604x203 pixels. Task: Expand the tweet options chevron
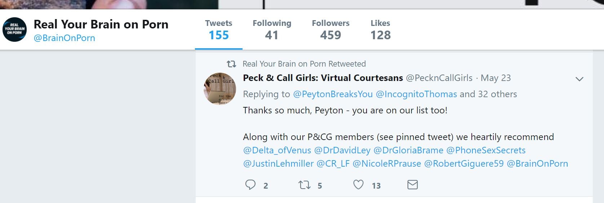pyautogui.click(x=579, y=79)
